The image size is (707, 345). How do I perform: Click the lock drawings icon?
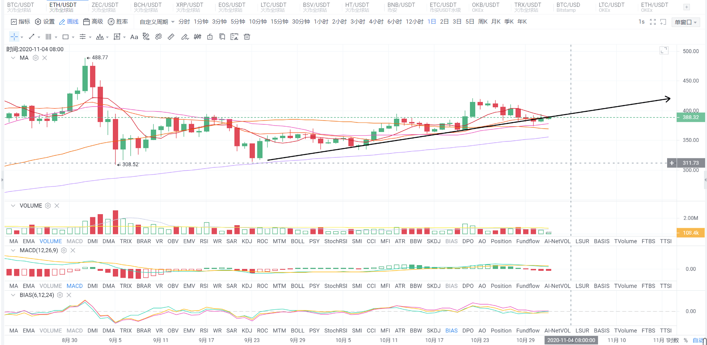[210, 37]
